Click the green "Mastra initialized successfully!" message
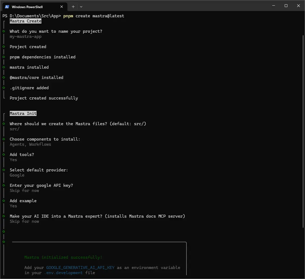The height and width of the screenshot is (279, 305). (63, 257)
